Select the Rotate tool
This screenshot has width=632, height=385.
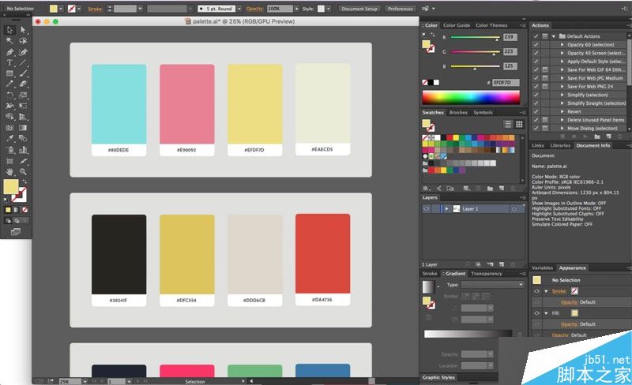pyautogui.click(x=9, y=95)
